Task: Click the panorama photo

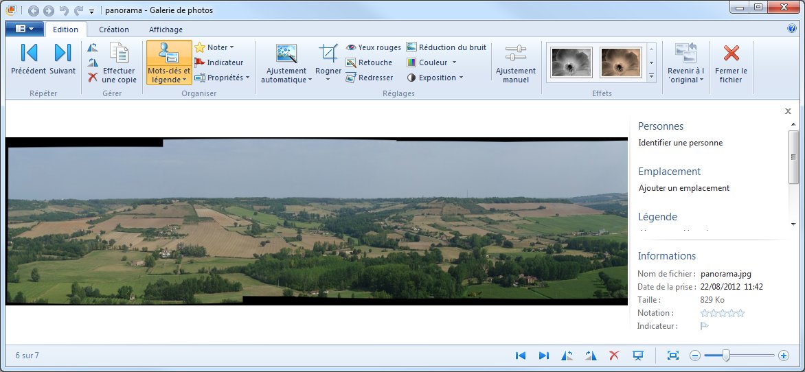Action: 316,221
